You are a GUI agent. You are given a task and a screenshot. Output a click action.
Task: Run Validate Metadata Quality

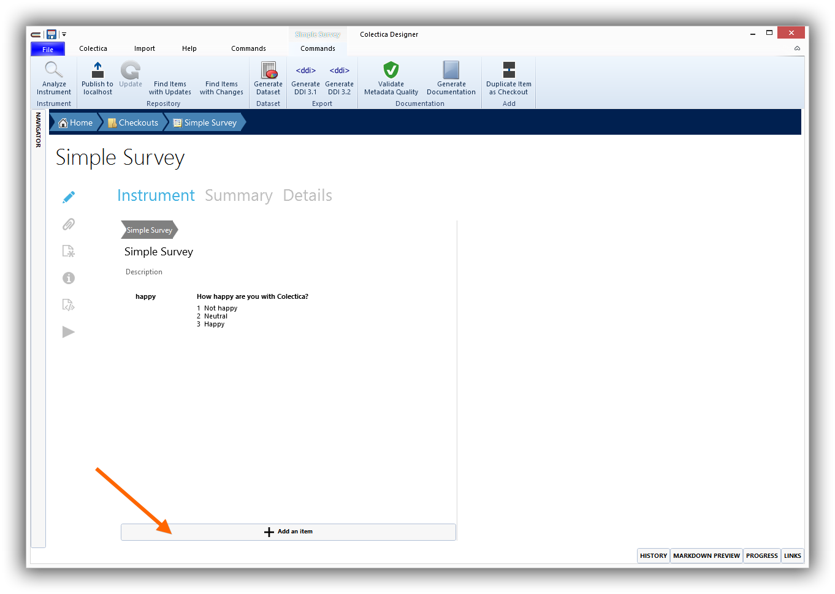coord(391,78)
